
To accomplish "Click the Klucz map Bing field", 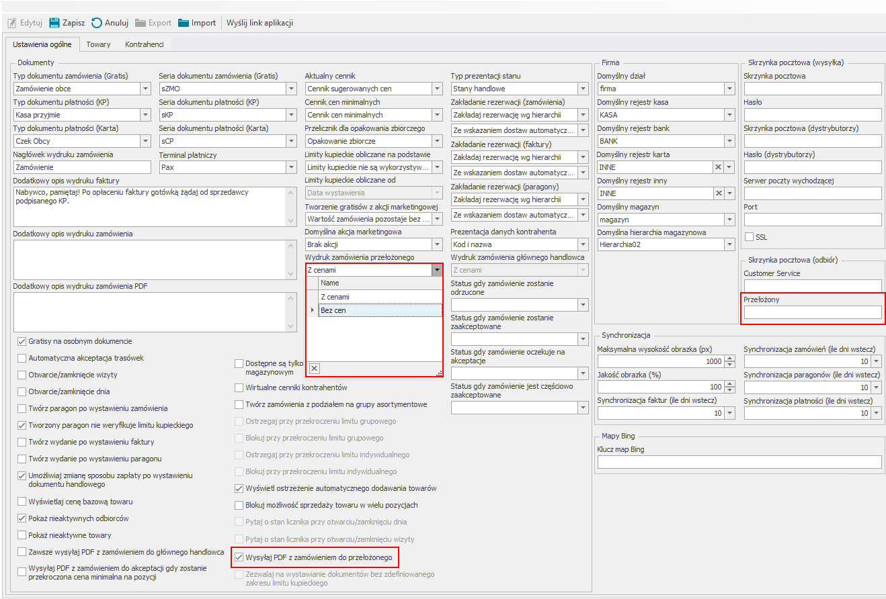I will (739, 462).
